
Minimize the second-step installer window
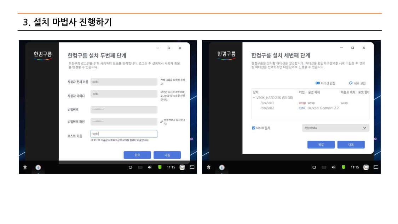pos(158,48)
